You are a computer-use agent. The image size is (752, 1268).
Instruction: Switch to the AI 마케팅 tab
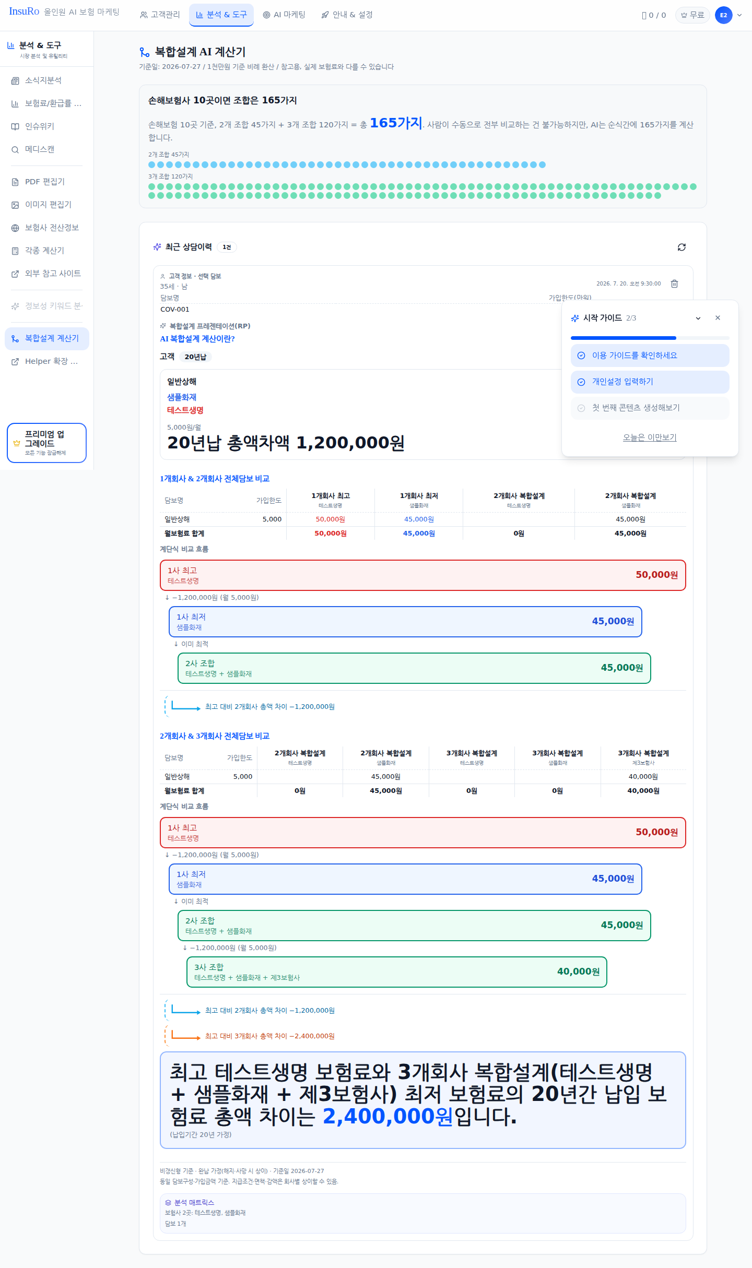[284, 15]
